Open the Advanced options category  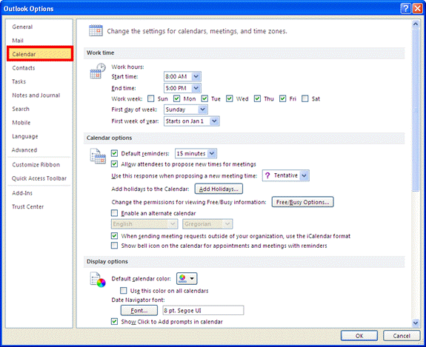point(24,150)
